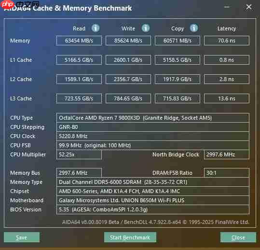The height and width of the screenshot is (250, 260).
Task: Click the Latency column header
Action: pos(227,29)
